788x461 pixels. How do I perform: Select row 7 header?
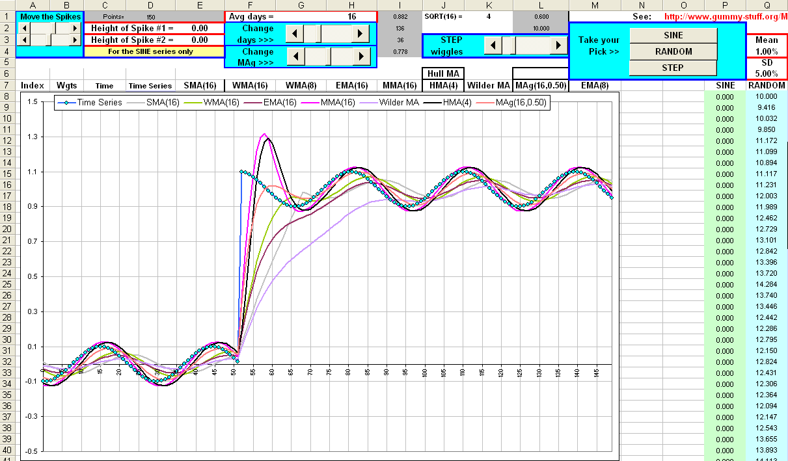pyautogui.click(x=7, y=85)
